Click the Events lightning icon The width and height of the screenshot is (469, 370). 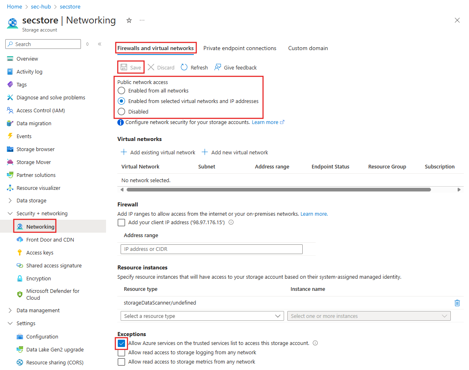10,136
